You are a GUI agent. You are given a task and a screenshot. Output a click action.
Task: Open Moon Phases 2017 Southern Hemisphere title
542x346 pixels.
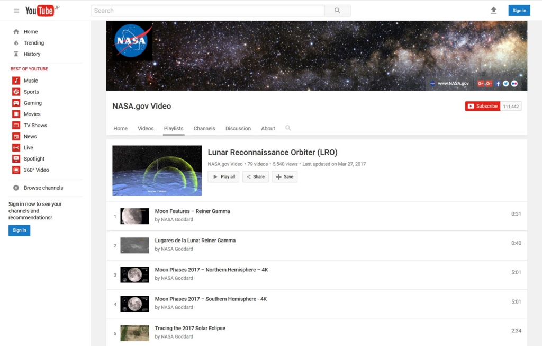(211, 299)
